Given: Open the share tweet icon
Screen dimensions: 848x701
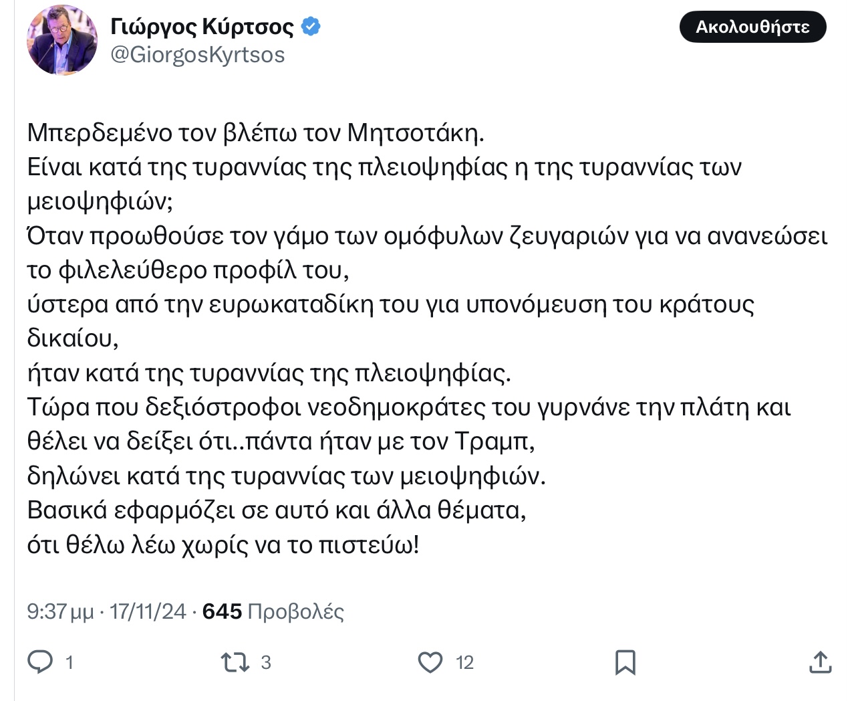Looking at the screenshot, I should 820,662.
